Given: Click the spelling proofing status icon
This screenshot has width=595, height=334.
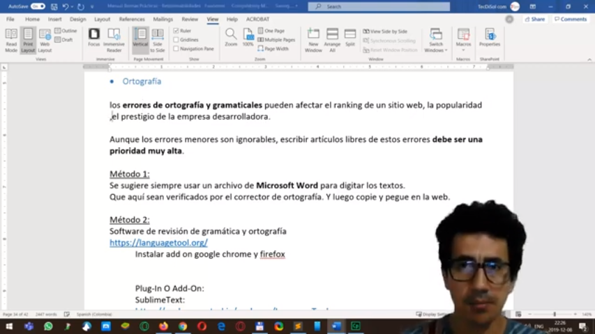Looking at the screenshot, I should click(x=67, y=315).
